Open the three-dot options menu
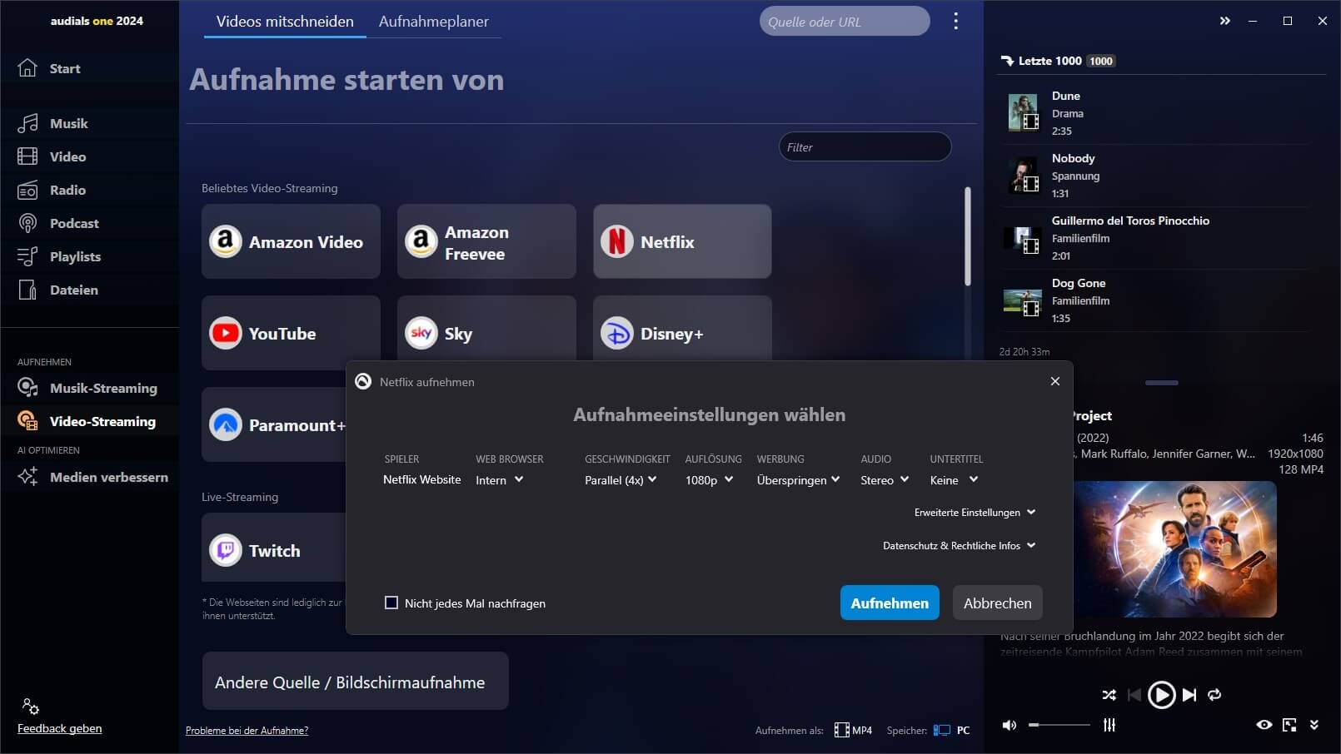 click(955, 22)
